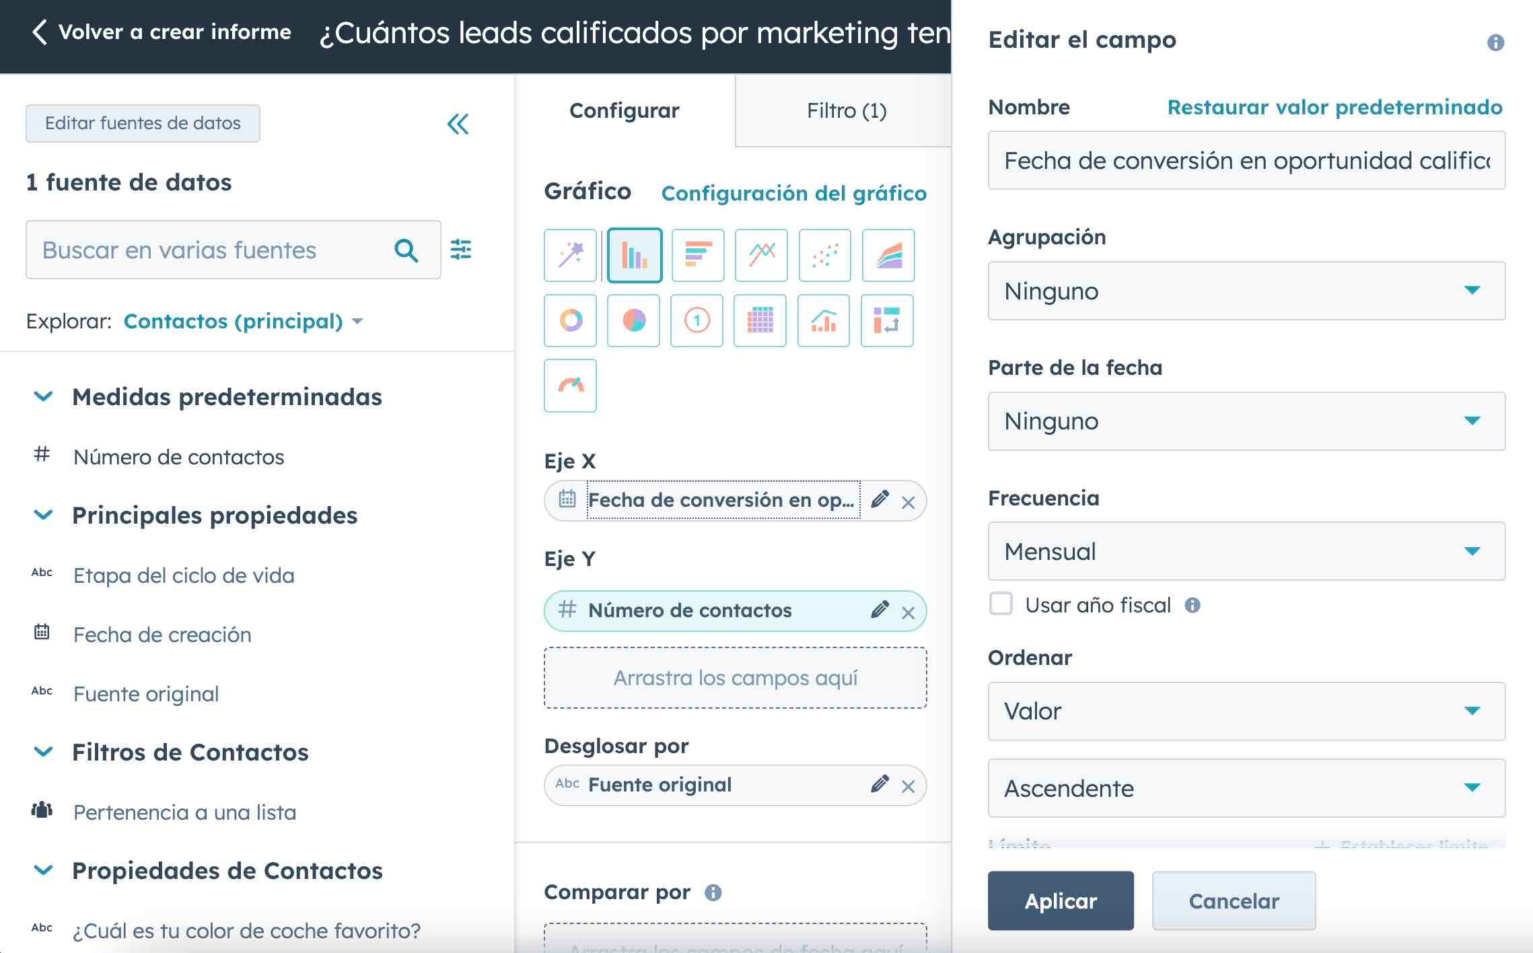Edit the Fuente original breakdown field
Screen dimensions: 1533x953
pyautogui.click(x=880, y=784)
